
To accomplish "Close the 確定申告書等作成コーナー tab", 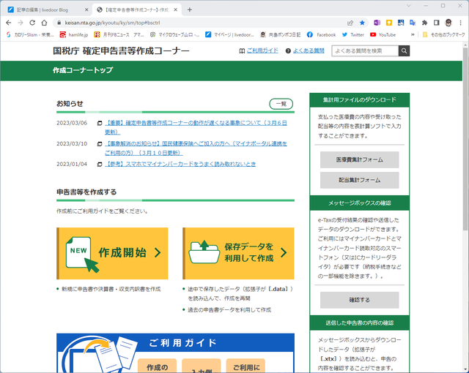I will tap(176, 10).
